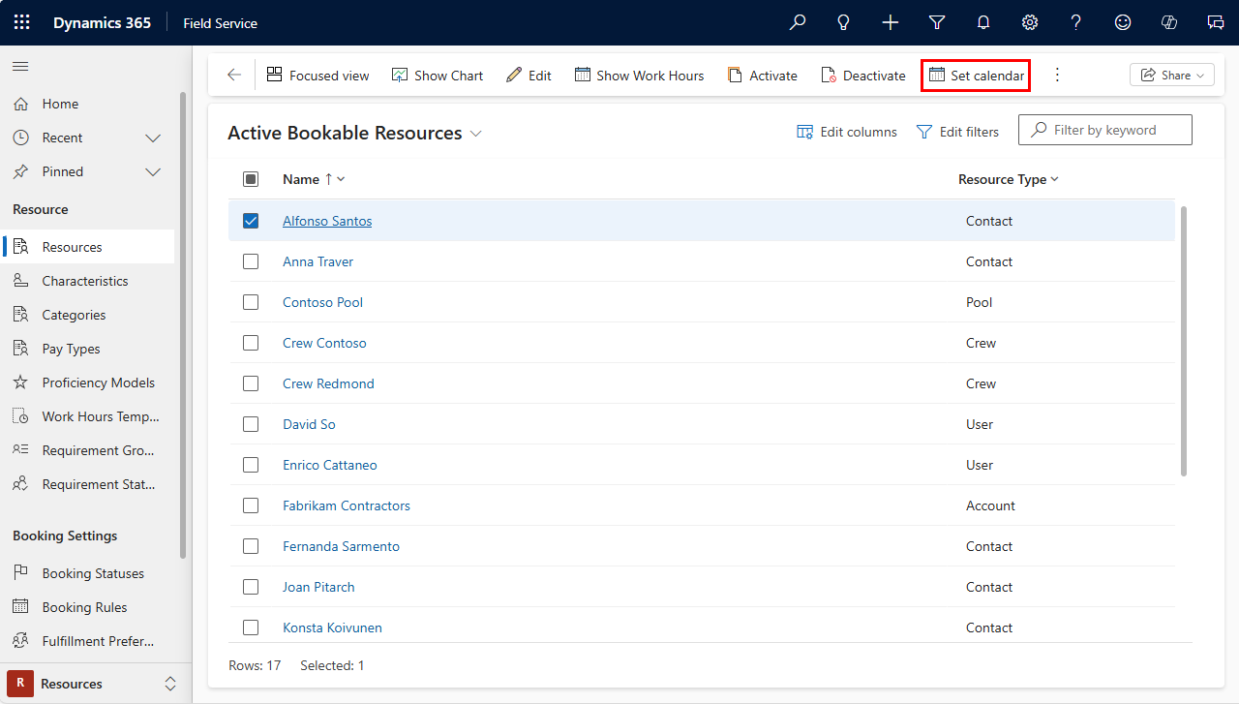The width and height of the screenshot is (1239, 704).
Task: Enable the select-all checkbox in the header row
Action: pos(251,178)
